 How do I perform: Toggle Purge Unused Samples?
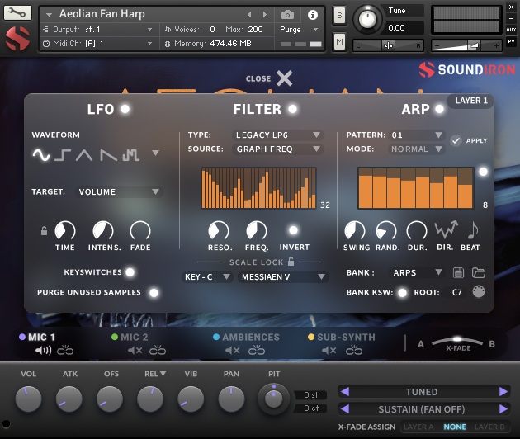point(154,292)
